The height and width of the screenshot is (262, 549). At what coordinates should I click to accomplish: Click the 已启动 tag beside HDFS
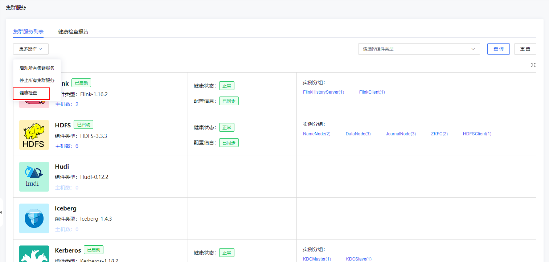coord(83,124)
